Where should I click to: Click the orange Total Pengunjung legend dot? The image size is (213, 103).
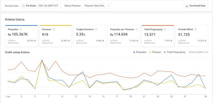coord(165,52)
